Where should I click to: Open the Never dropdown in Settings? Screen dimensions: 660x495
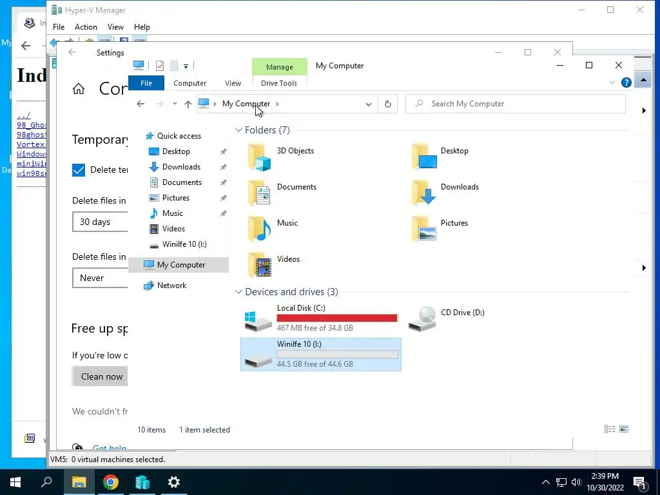(x=100, y=278)
